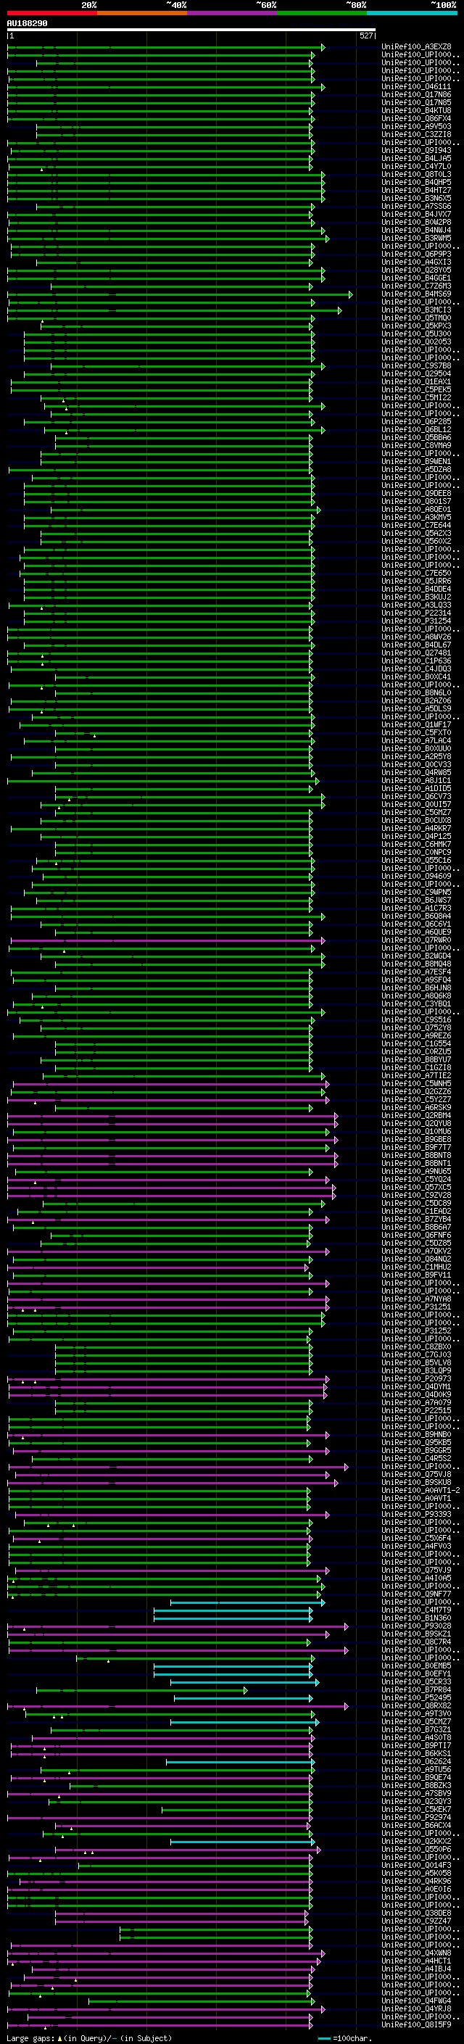Select the UniRef100_Q8T0L3 label
The height and width of the screenshot is (2044, 464).
tap(416, 175)
